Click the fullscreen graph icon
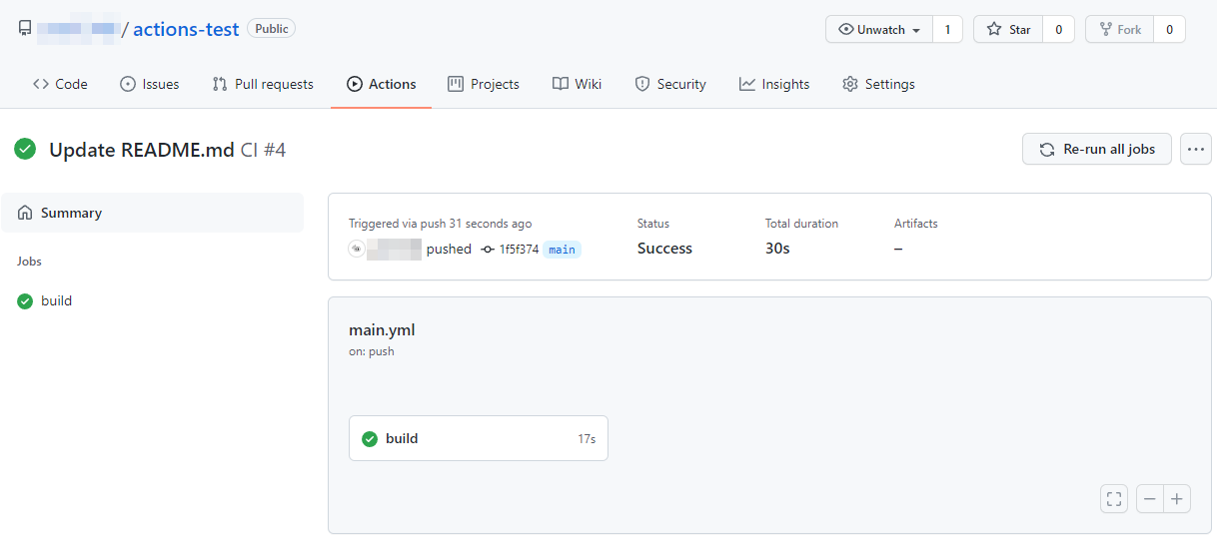1217x543 pixels. 1114,499
